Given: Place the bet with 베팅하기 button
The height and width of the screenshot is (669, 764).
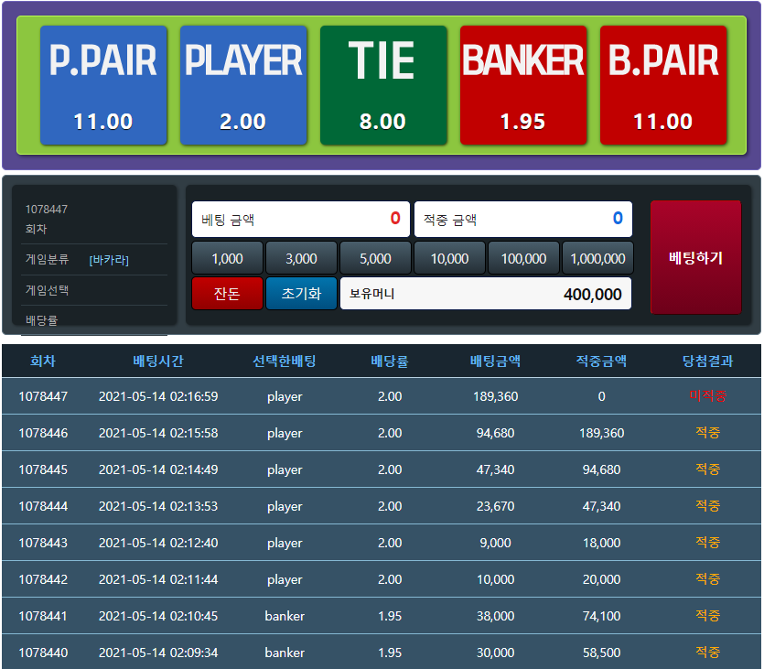Looking at the screenshot, I should pos(695,257).
